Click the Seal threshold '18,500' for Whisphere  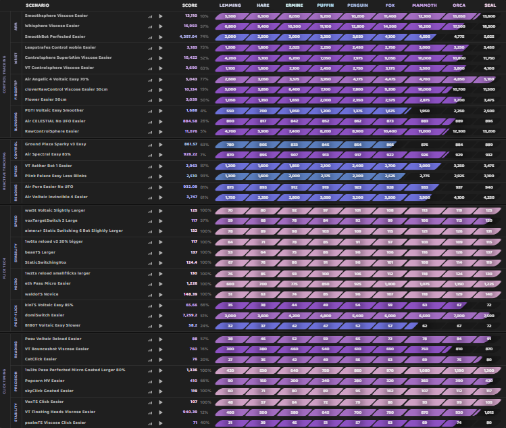pyautogui.click(x=489, y=26)
